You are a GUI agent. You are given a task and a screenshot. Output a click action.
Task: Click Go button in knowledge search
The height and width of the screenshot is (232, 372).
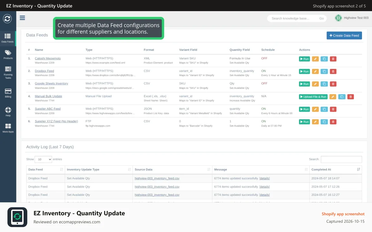tap(321, 19)
